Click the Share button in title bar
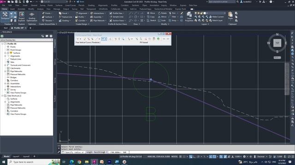This screenshot has width=295, height=165. click(x=80, y=2)
